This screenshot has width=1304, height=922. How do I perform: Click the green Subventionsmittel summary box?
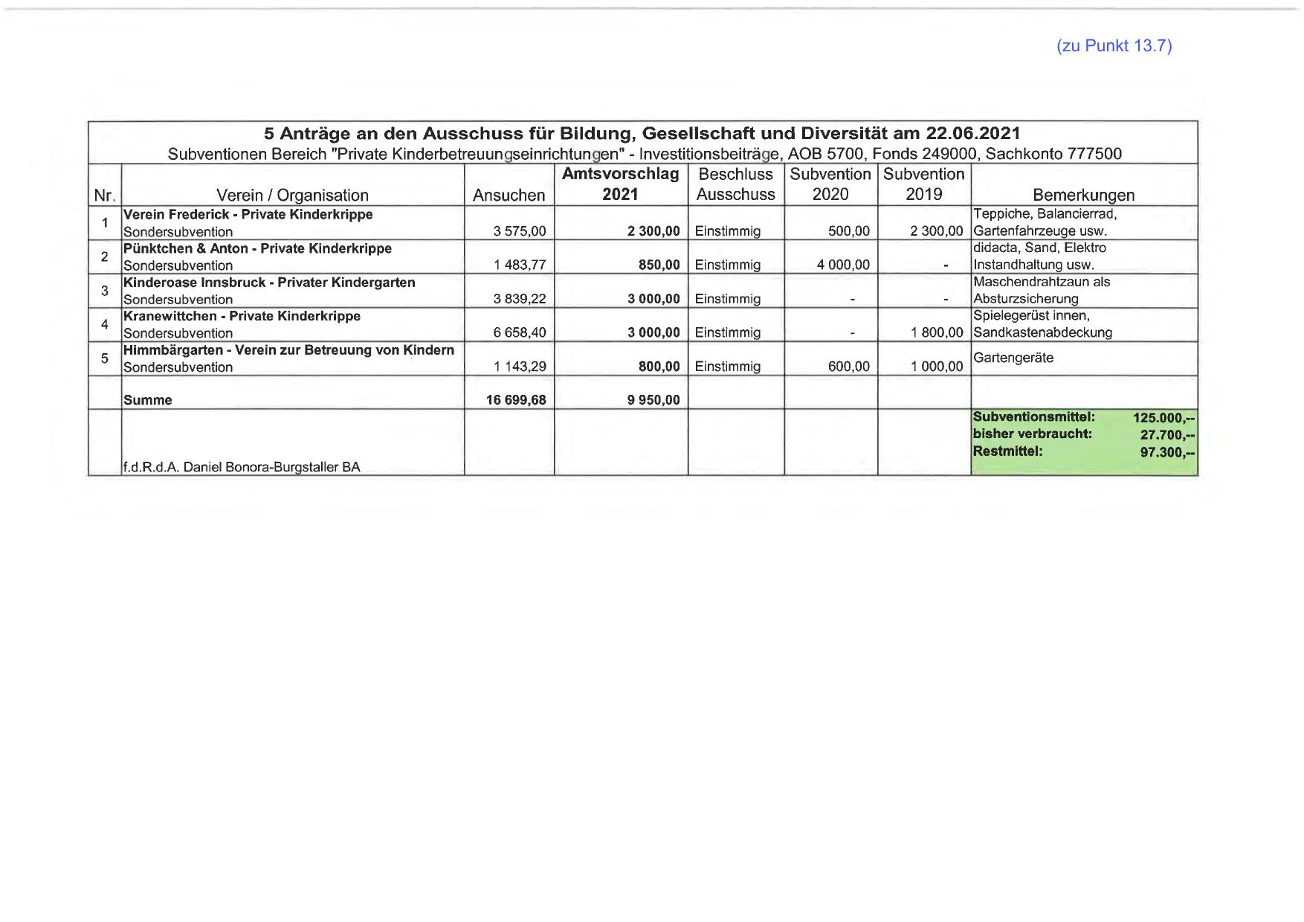1083,442
